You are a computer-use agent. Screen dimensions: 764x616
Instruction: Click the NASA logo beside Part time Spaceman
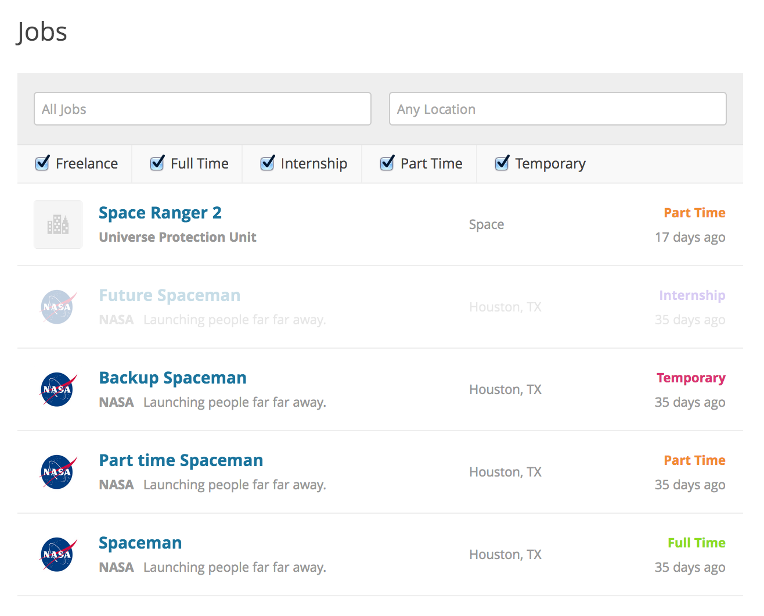pos(58,472)
